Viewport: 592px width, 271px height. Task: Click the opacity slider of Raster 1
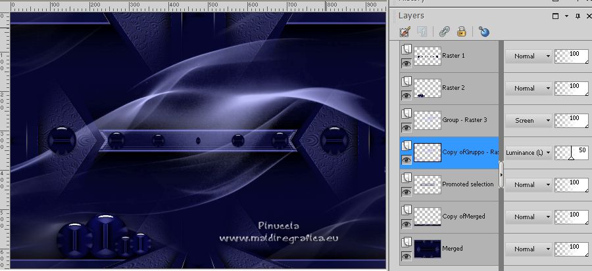pos(572,56)
